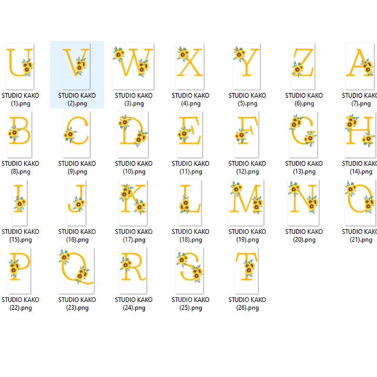Click file name STUDIO KAKO (23).png
The height and width of the screenshot is (377, 377).
(77, 304)
